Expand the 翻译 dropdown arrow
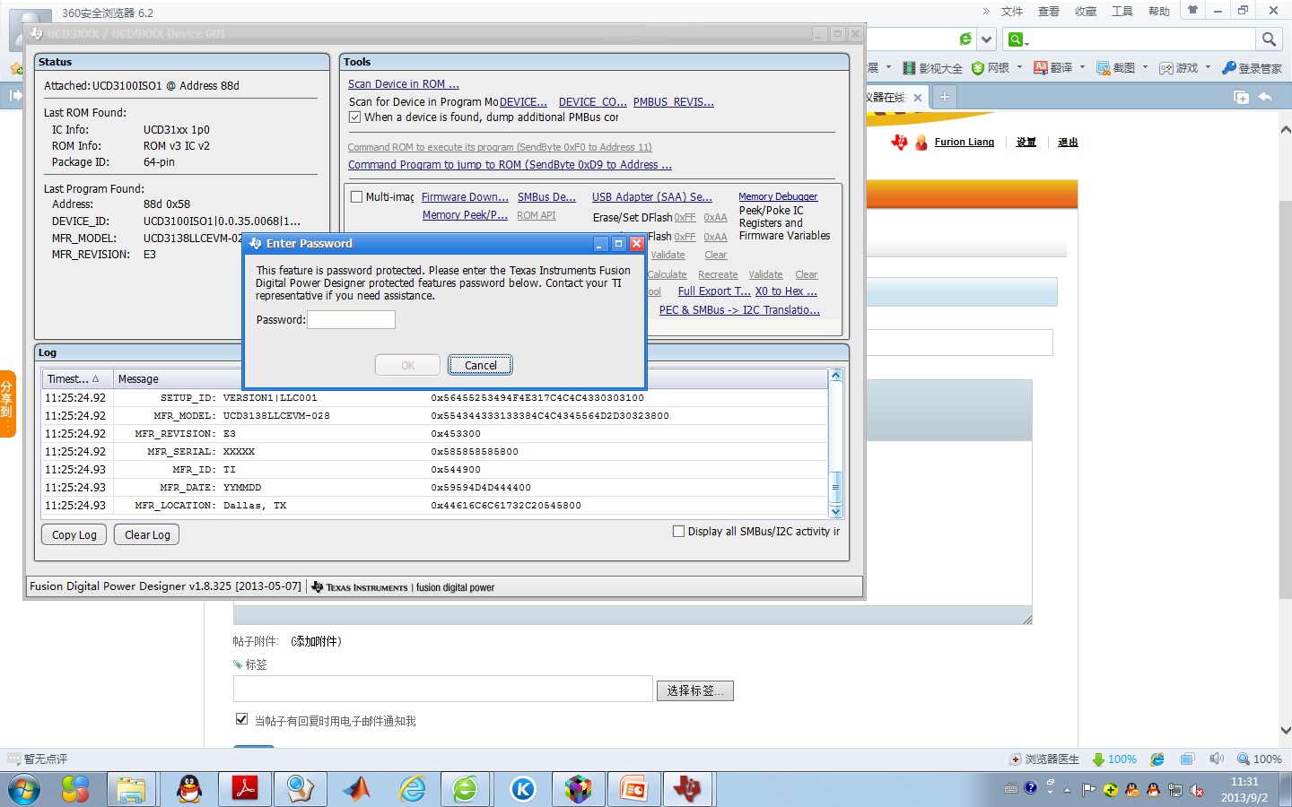This screenshot has width=1292, height=807. click(1082, 67)
